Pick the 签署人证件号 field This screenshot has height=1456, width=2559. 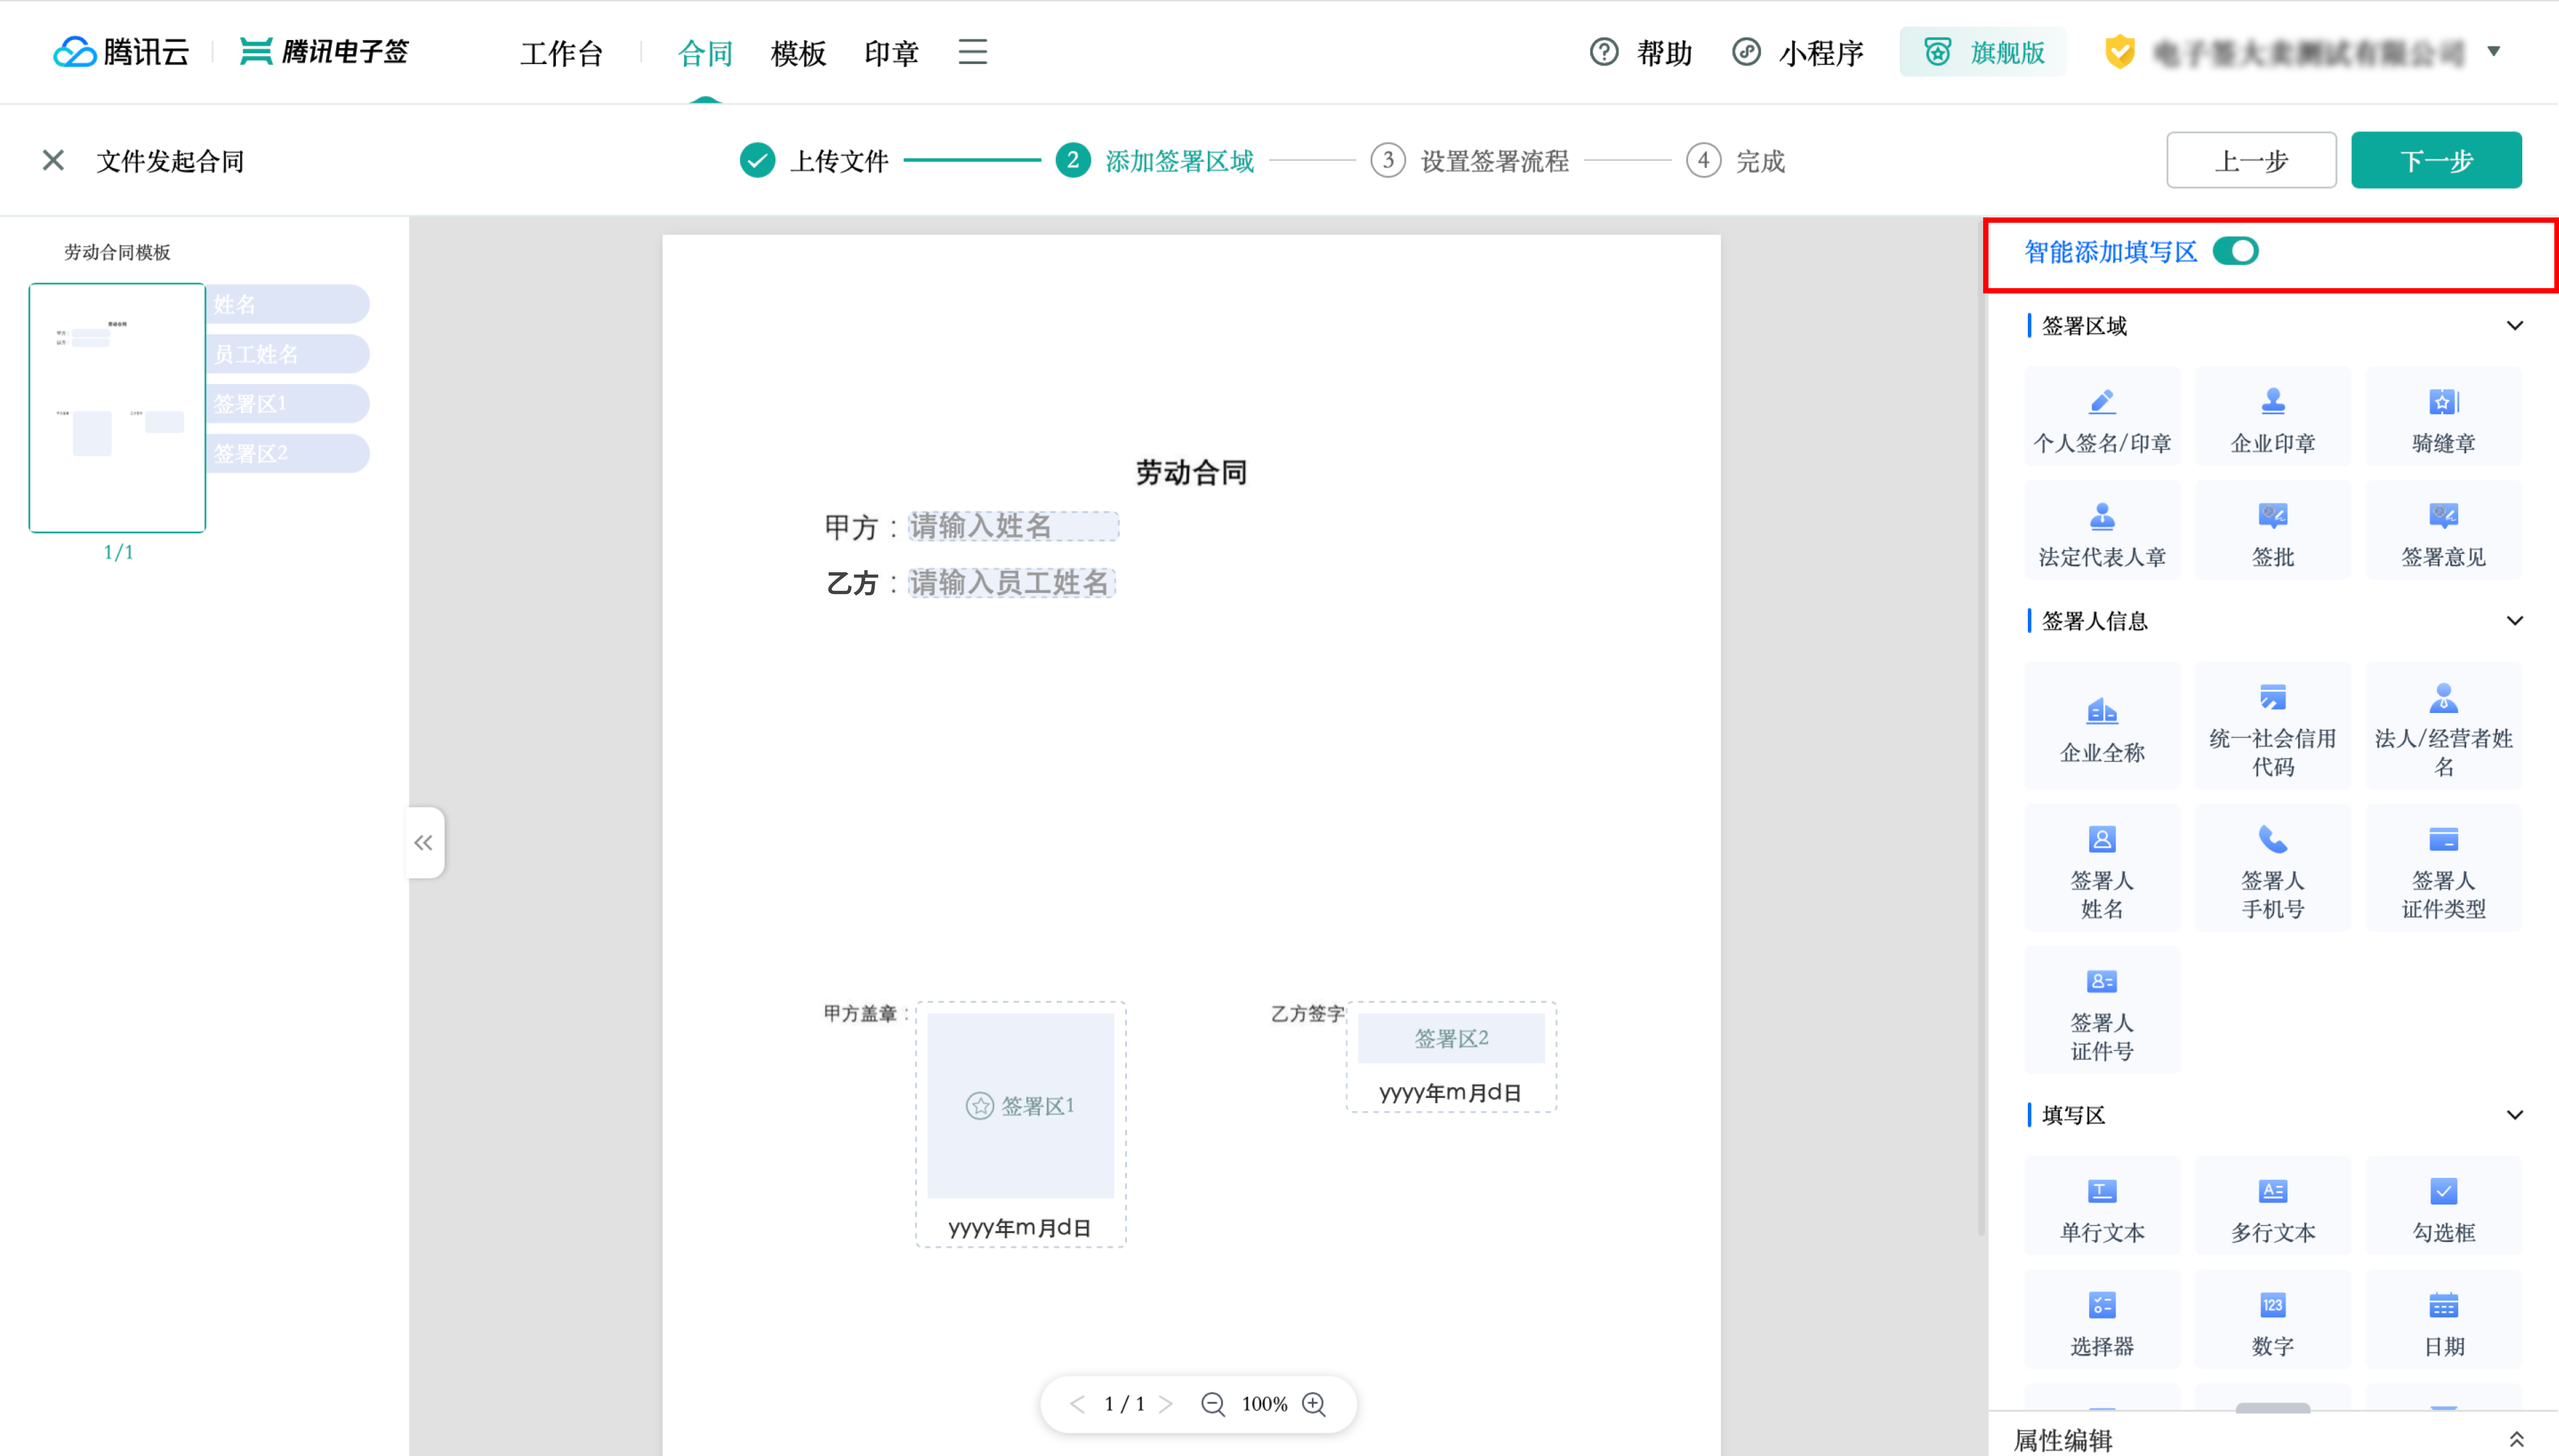click(x=2102, y=1010)
